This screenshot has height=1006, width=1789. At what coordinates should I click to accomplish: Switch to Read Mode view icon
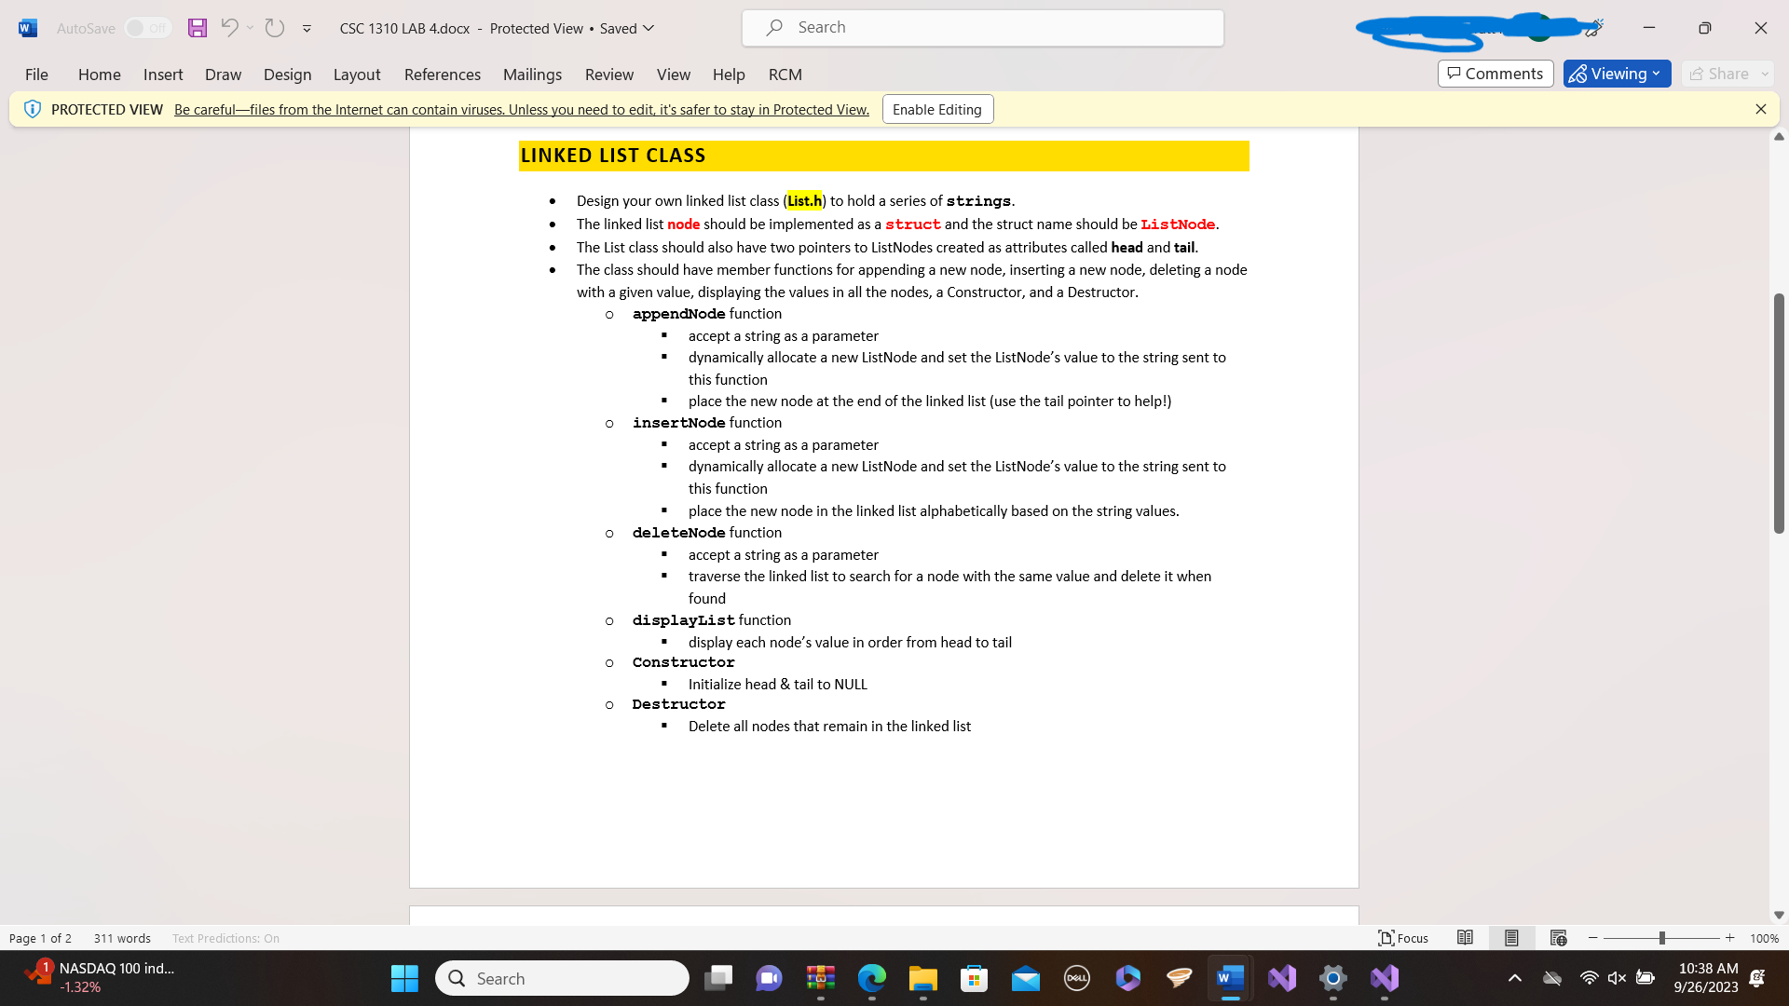(x=1465, y=938)
